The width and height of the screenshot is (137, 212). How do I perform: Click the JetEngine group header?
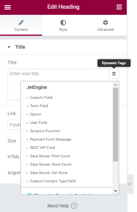(37, 87)
